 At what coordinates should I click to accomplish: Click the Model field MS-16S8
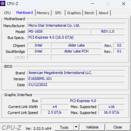pos(58,31)
